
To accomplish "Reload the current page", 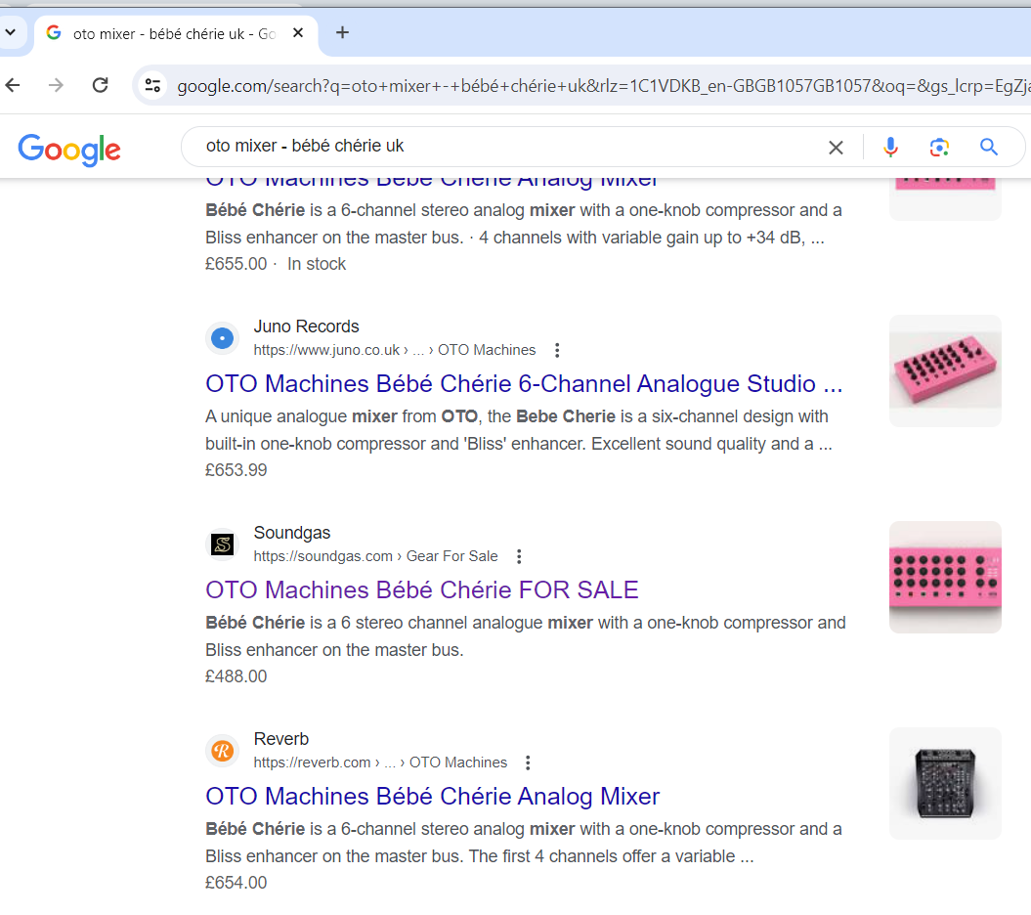I will click(100, 86).
